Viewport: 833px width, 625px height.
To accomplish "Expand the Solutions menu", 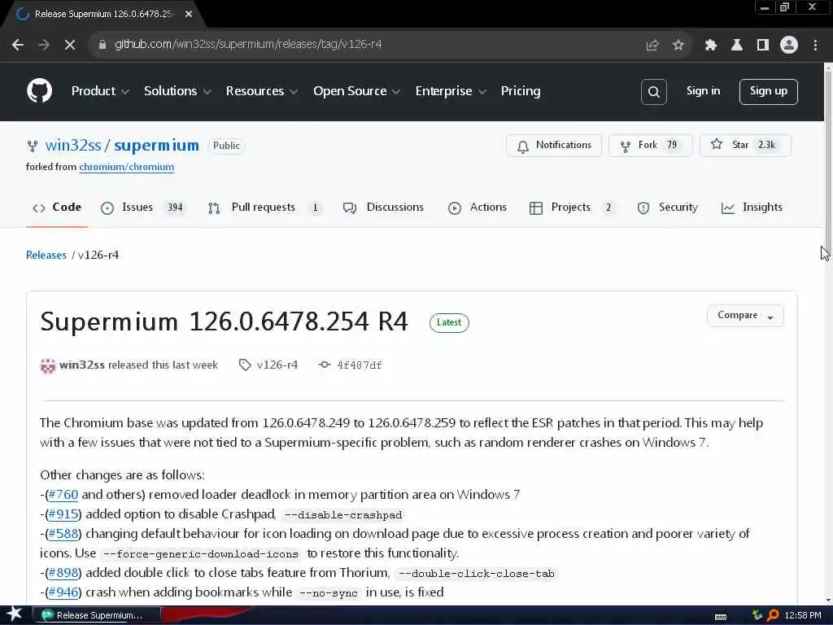I will pyautogui.click(x=177, y=91).
